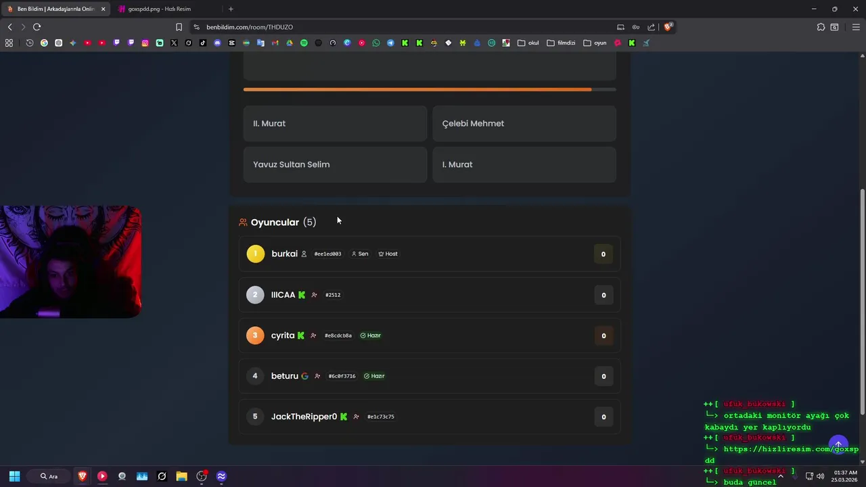
Task: Open the apps grid bookmark icon
Action: (x=9, y=43)
